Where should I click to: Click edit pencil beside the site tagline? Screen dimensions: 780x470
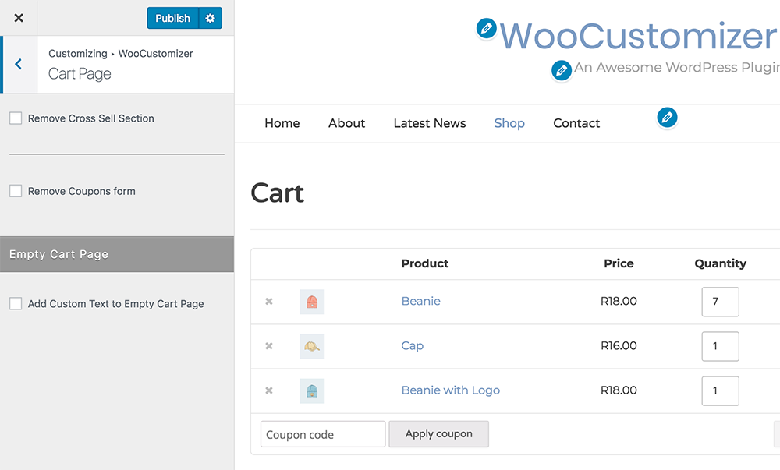[561, 70]
